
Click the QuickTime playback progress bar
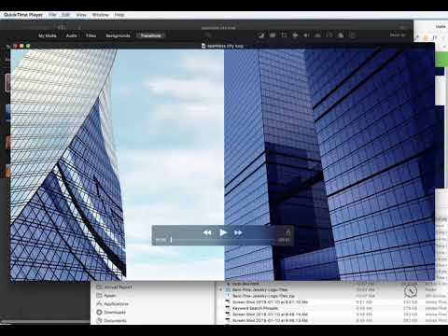pos(223,240)
